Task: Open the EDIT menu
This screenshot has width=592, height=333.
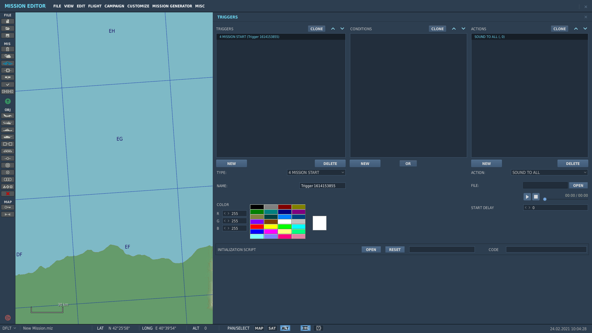Action: [81, 6]
